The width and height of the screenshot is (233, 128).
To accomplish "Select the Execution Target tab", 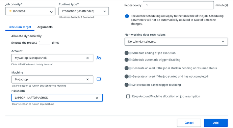I will click(x=20, y=27).
